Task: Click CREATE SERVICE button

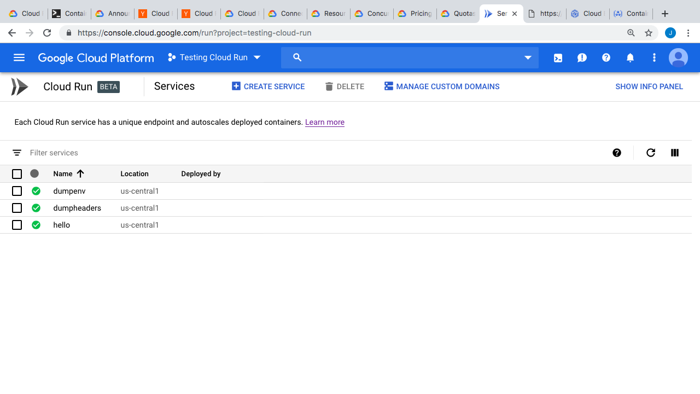Action: click(x=268, y=86)
